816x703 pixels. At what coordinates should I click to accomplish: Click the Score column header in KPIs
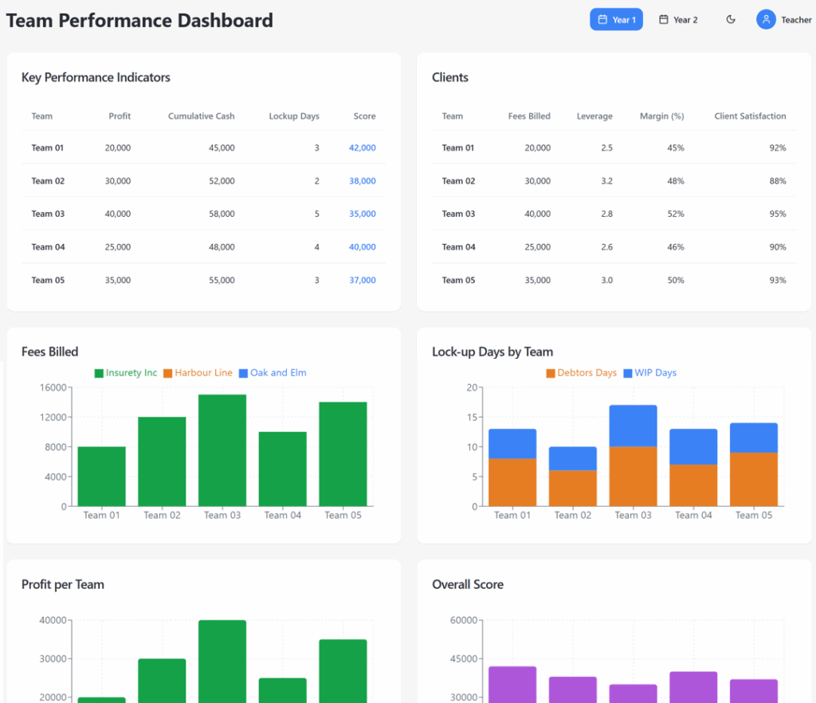tap(364, 116)
